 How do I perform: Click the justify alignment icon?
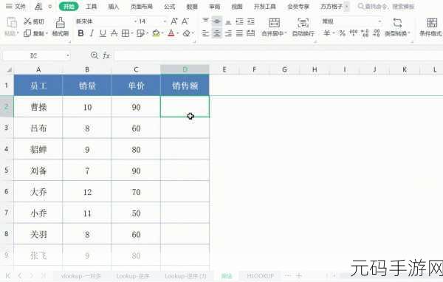click(x=239, y=33)
